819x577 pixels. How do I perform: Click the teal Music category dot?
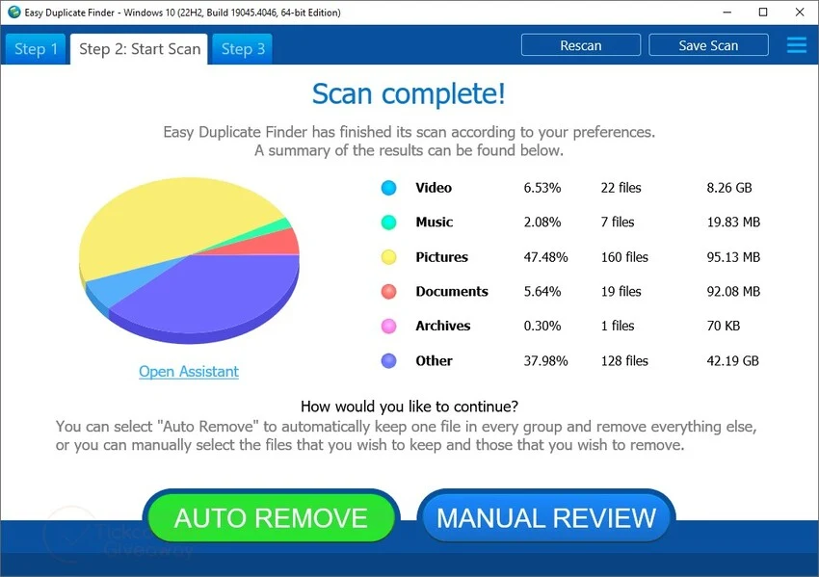388,223
